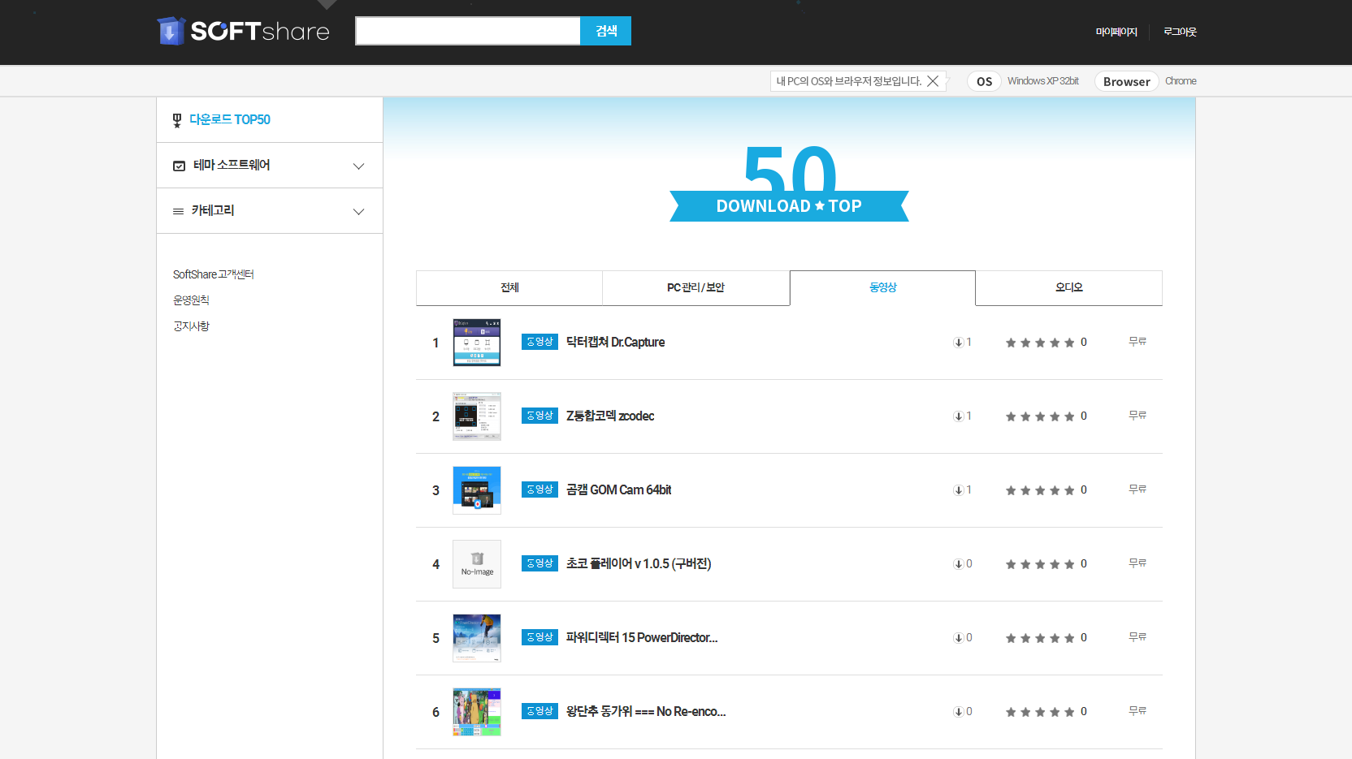Select the star rating for 초코 플레이어
Image resolution: width=1352 pixels, height=759 pixels.
(1040, 564)
